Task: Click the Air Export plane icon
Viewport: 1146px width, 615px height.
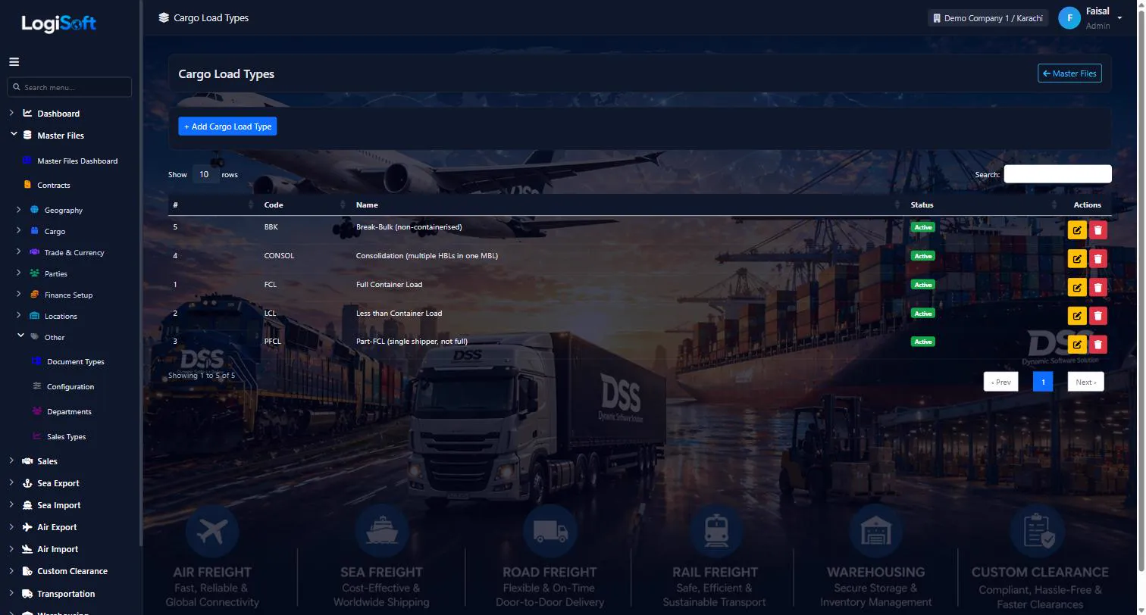Action: [x=27, y=527]
